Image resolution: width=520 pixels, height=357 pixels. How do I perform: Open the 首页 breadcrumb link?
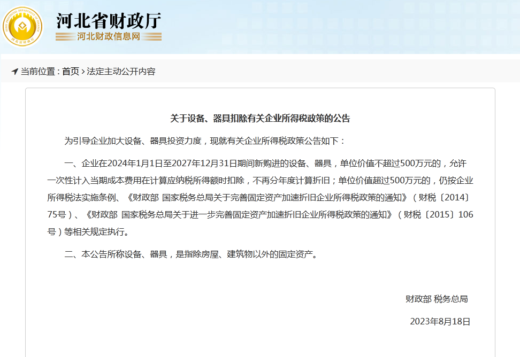(71, 71)
